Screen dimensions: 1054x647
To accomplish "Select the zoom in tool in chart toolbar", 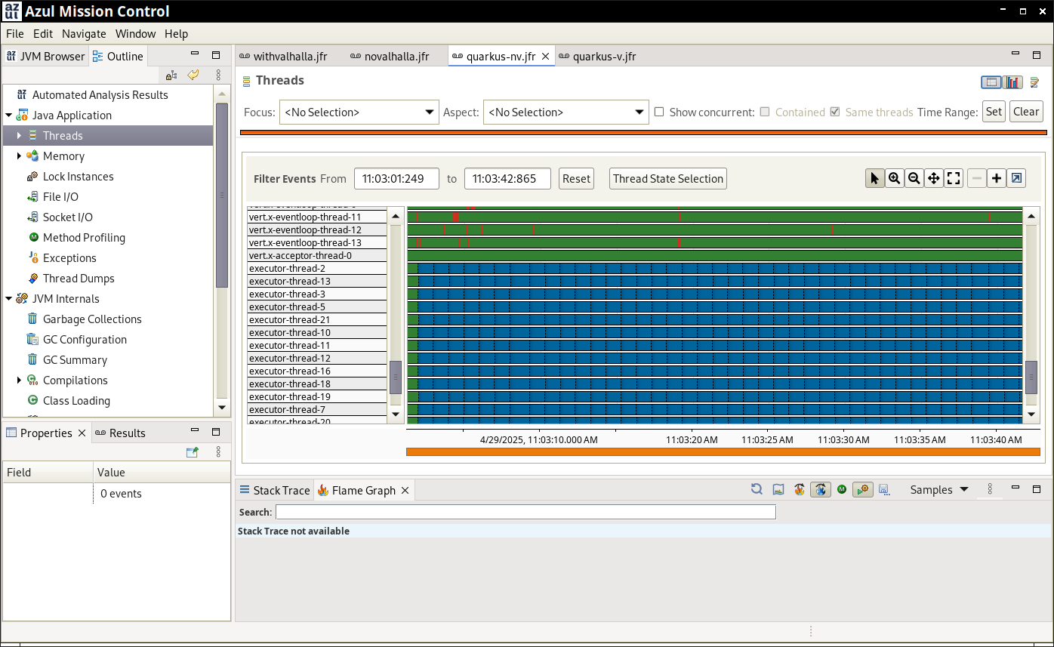I will click(x=895, y=178).
